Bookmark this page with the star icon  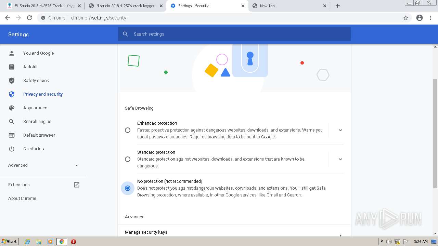pos(406,18)
